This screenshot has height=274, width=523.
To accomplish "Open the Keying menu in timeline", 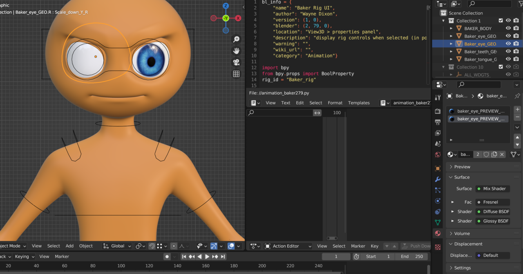I will click(24, 256).
